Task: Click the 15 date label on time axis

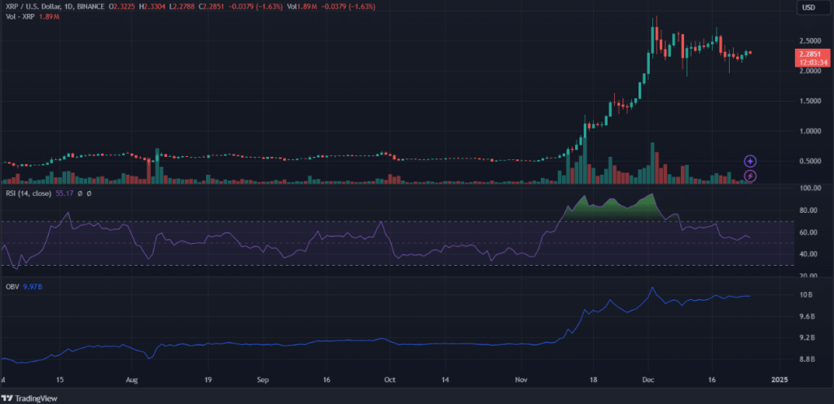Action: (59, 380)
